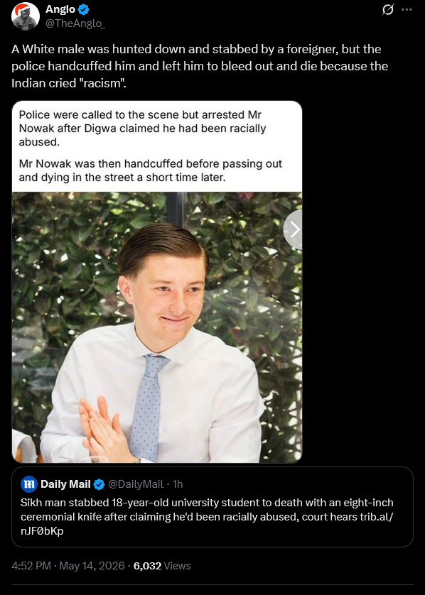Open the @DailyMail handle in quoted post

[x=136, y=484]
